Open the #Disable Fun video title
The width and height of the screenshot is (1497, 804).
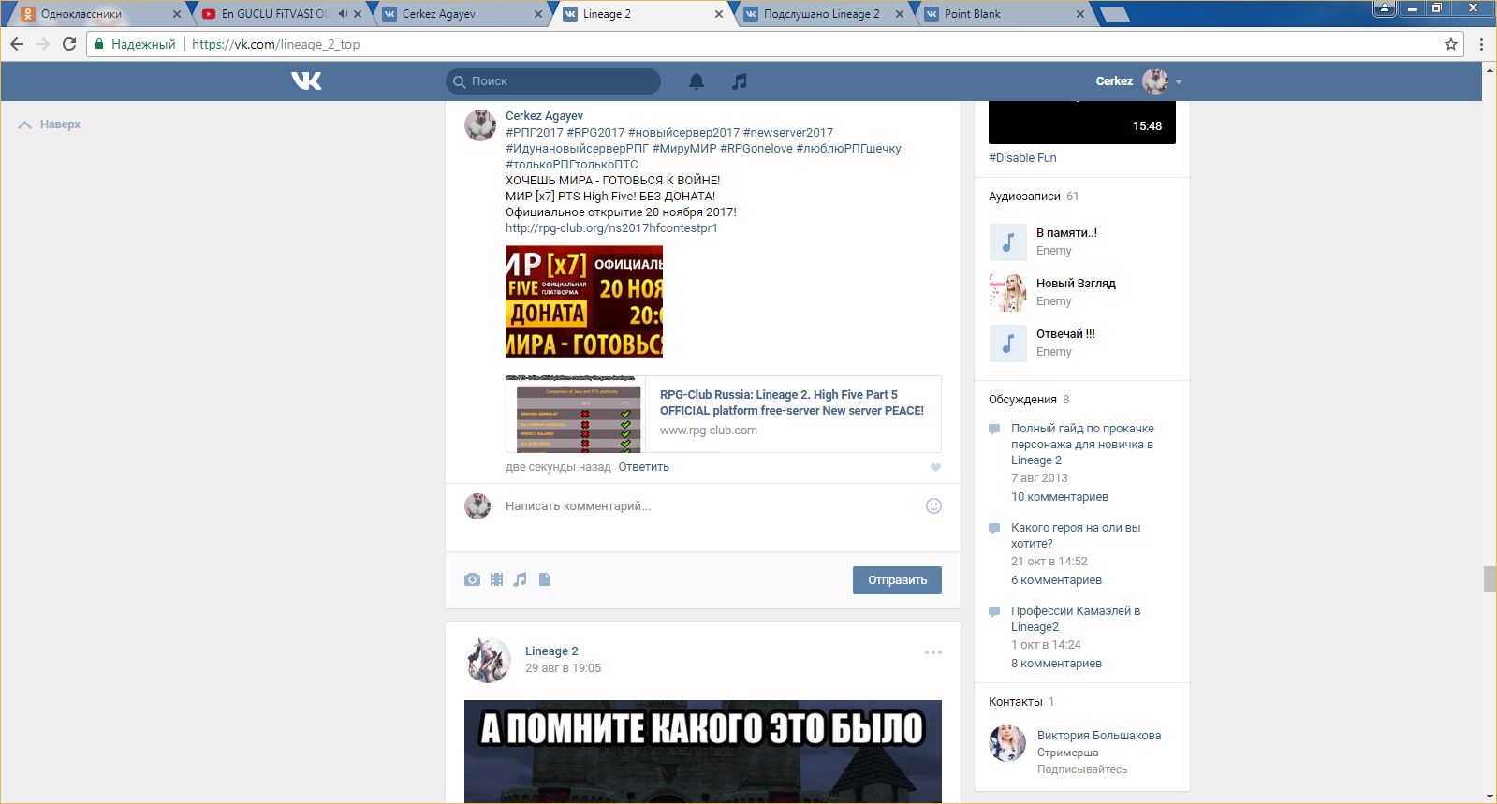[x=1022, y=158]
